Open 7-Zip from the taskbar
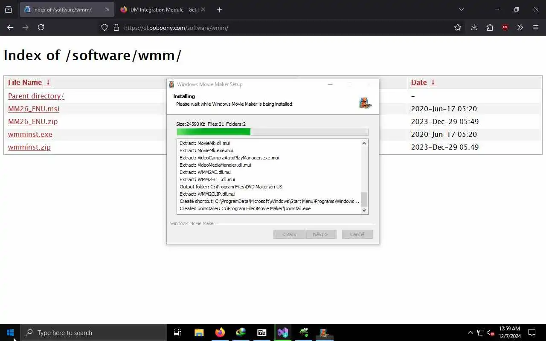The height and width of the screenshot is (341, 546). pos(262,332)
